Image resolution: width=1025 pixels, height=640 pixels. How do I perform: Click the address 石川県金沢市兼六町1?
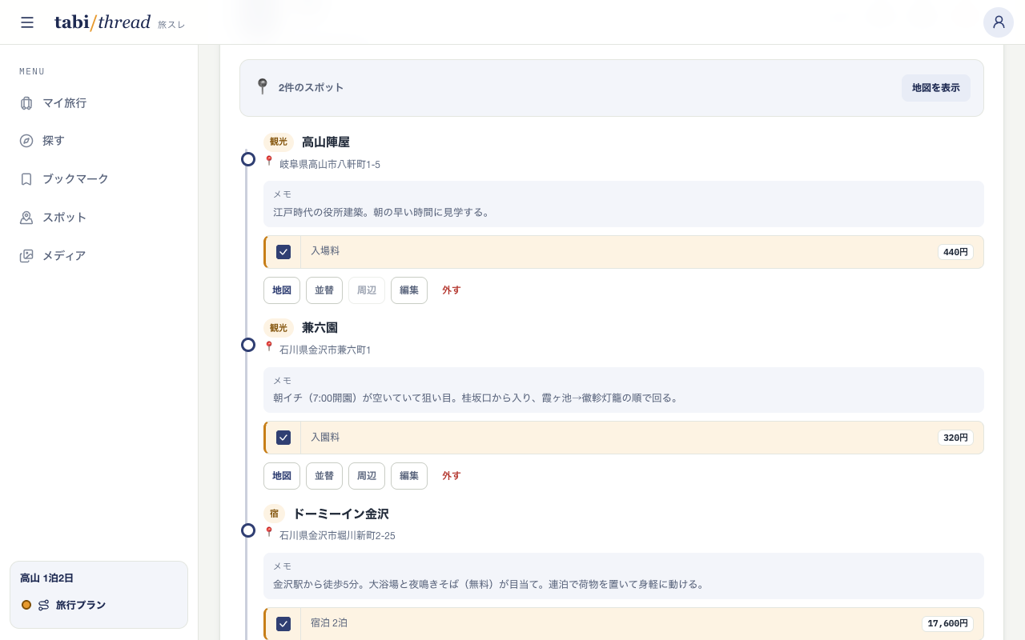[x=325, y=350]
